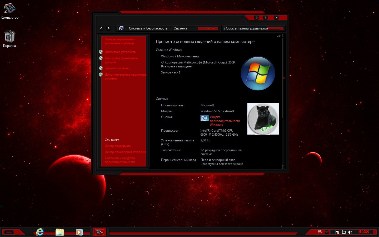This screenshot has height=237, width=379.
Task: Open the Компьютер desktop icon
Action: [x=9, y=11]
